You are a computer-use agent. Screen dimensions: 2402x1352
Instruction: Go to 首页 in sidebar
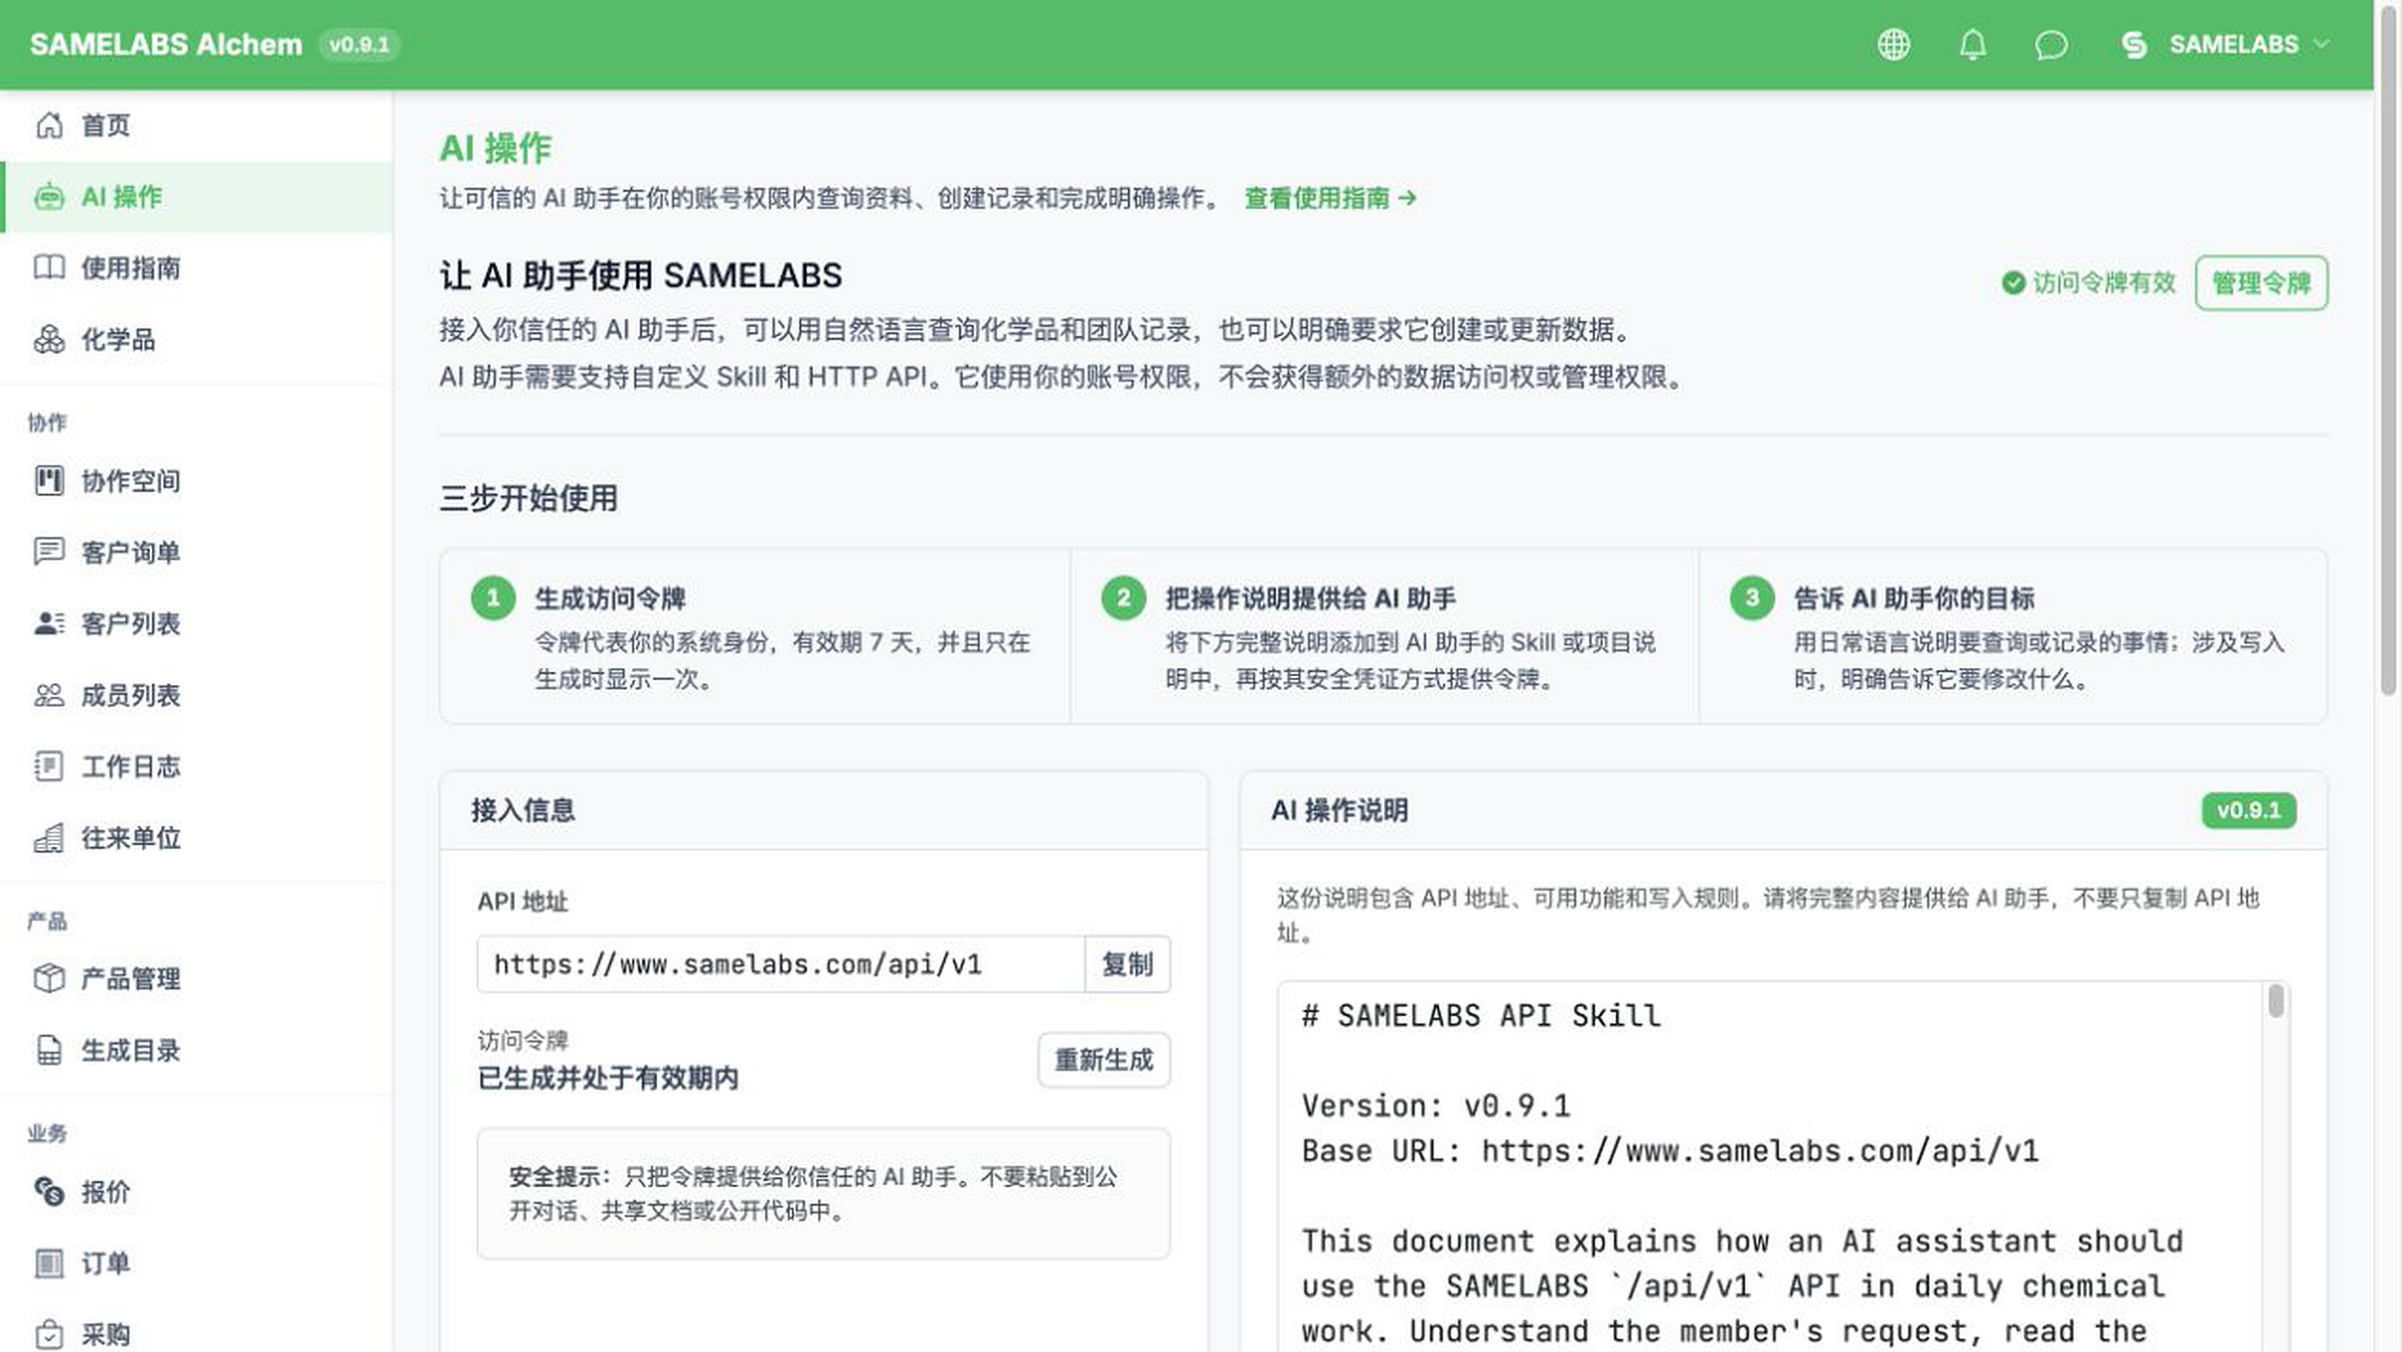coord(197,125)
